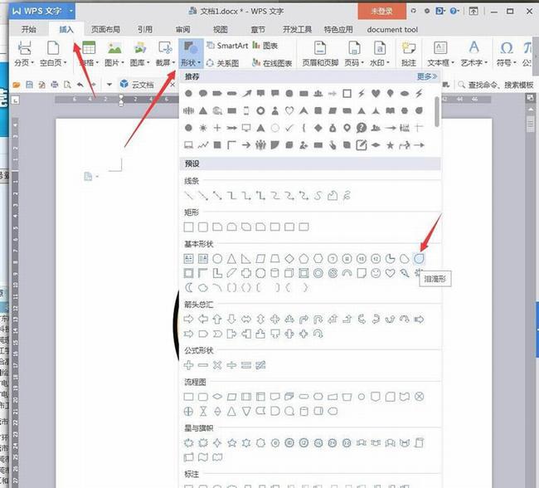This screenshot has width=539, height=488.
Task: Switch to the 视图 view tab
Action: [x=220, y=30]
